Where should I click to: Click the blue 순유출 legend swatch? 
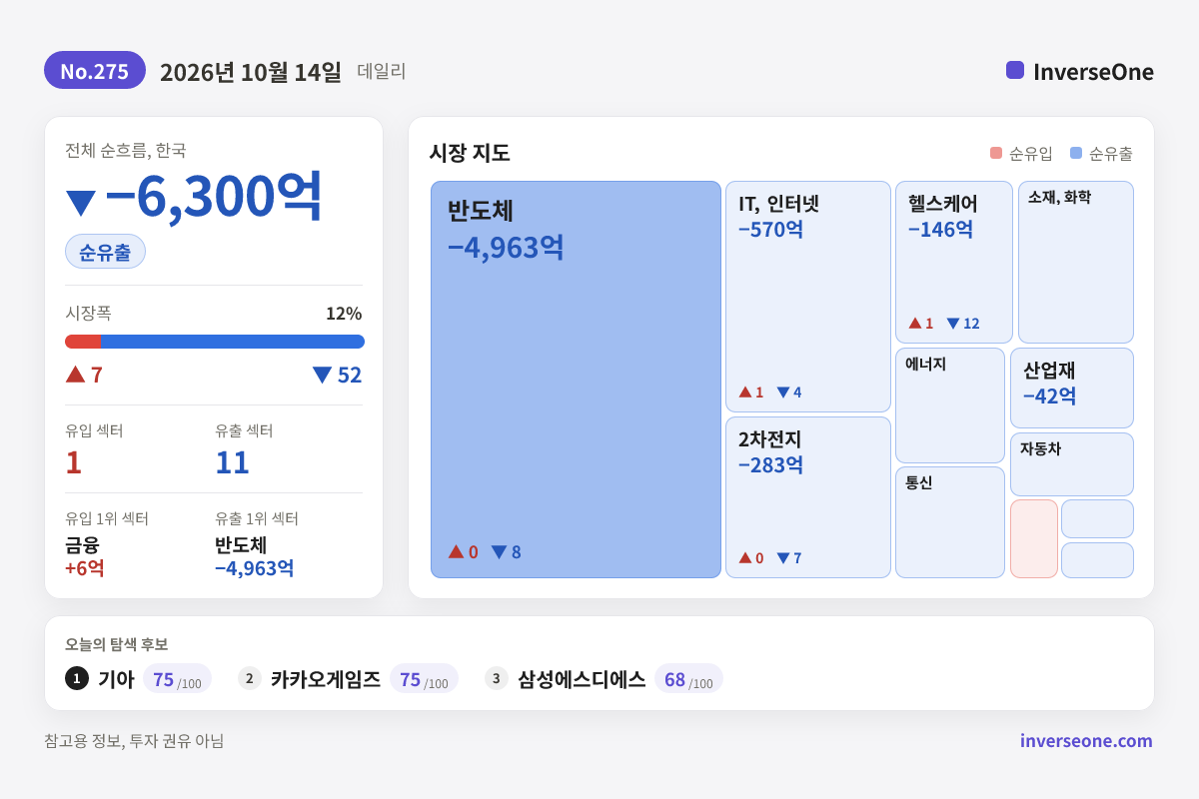click(x=1076, y=153)
